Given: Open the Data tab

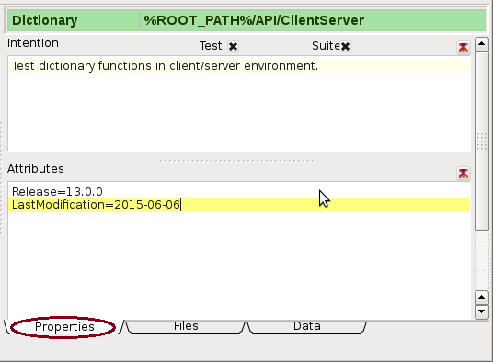Looking at the screenshot, I should coord(307,326).
